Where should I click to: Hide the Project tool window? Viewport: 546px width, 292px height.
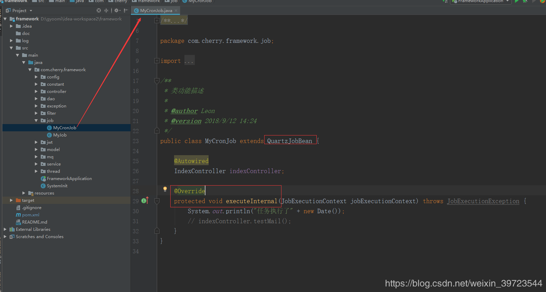[126, 10]
